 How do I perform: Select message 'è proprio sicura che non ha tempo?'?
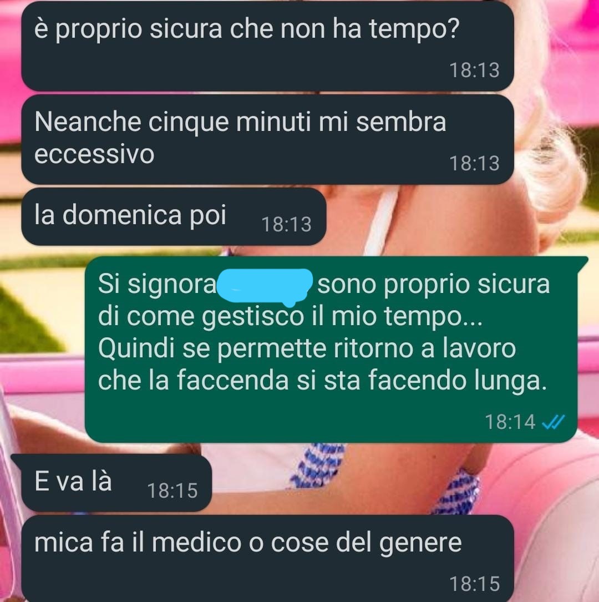point(267,46)
